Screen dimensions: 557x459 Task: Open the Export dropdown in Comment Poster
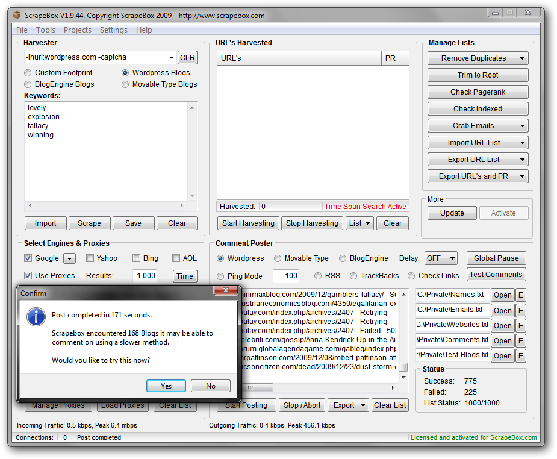(349, 405)
